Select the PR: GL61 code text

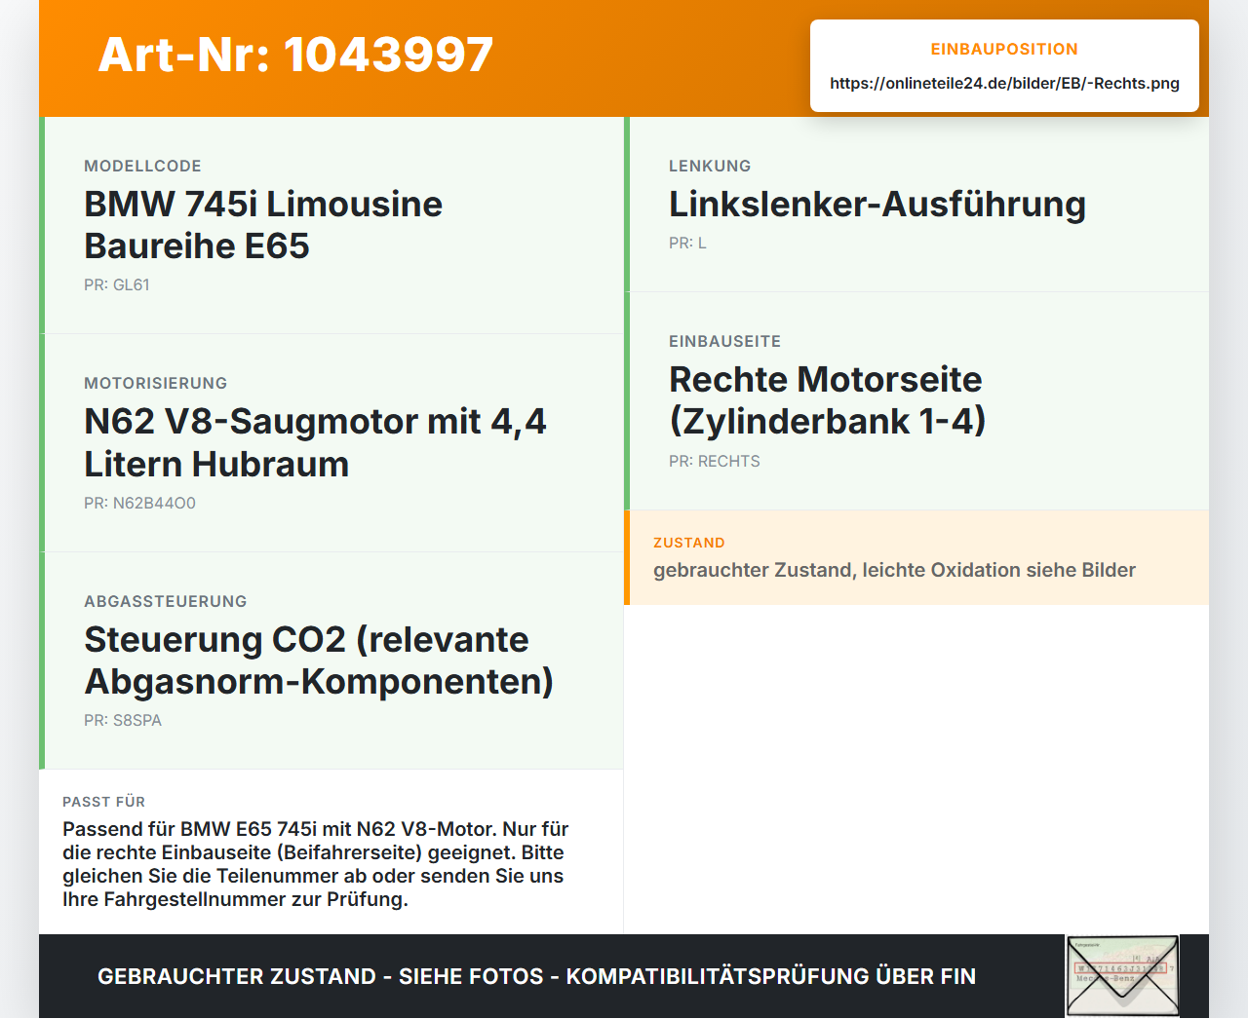(x=117, y=285)
